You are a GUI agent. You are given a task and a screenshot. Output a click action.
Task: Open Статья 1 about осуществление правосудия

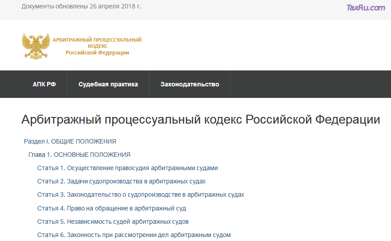[127, 168]
